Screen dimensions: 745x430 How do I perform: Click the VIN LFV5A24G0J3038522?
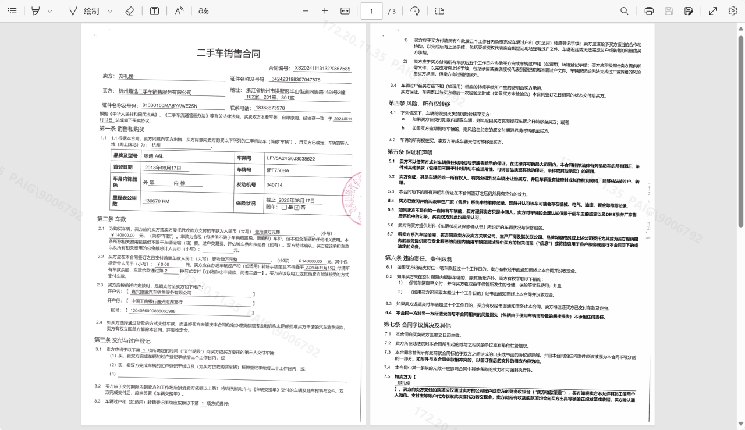click(290, 158)
